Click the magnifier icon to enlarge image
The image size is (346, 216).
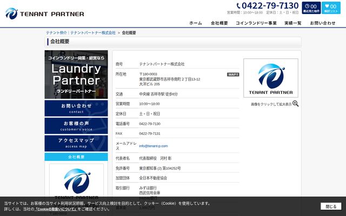pos(296,104)
